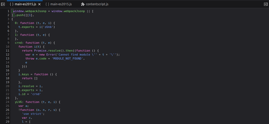Viewport: 269px width, 124px height.
Task: Click line number 27 in the gutter
Action: click(8, 114)
